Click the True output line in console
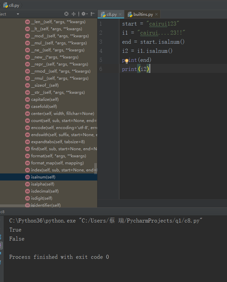The height and width of the screenshot is (282, 227). click(x=15, y=230)
